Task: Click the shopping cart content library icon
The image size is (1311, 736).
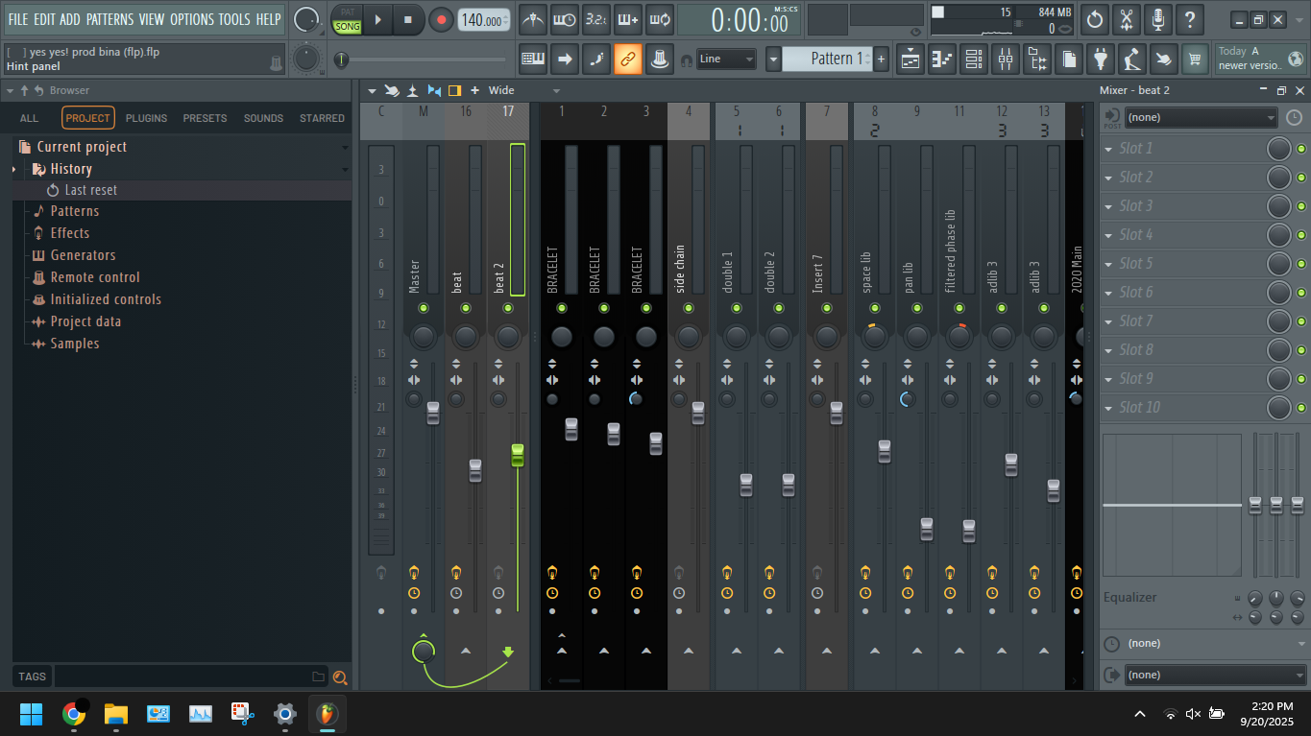Action: click(1195, 59)
